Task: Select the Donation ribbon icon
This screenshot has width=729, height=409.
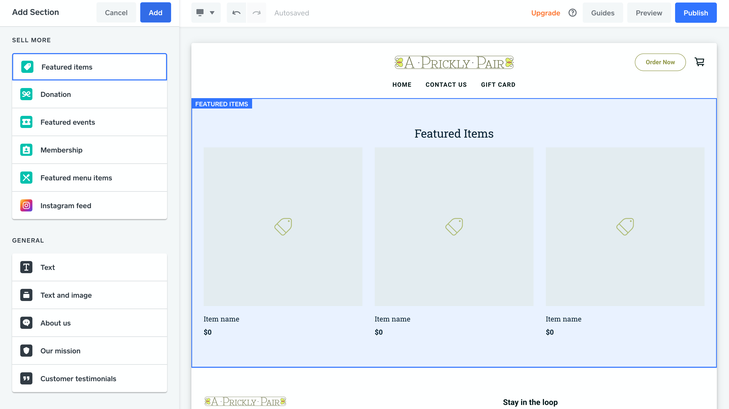Action: point(26,94)
